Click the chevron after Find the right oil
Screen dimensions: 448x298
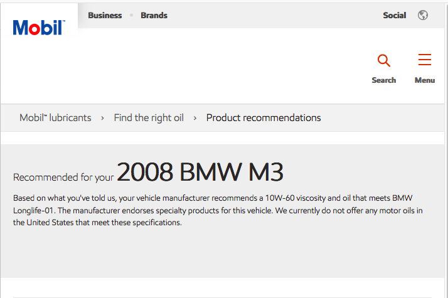pos(195,118)
